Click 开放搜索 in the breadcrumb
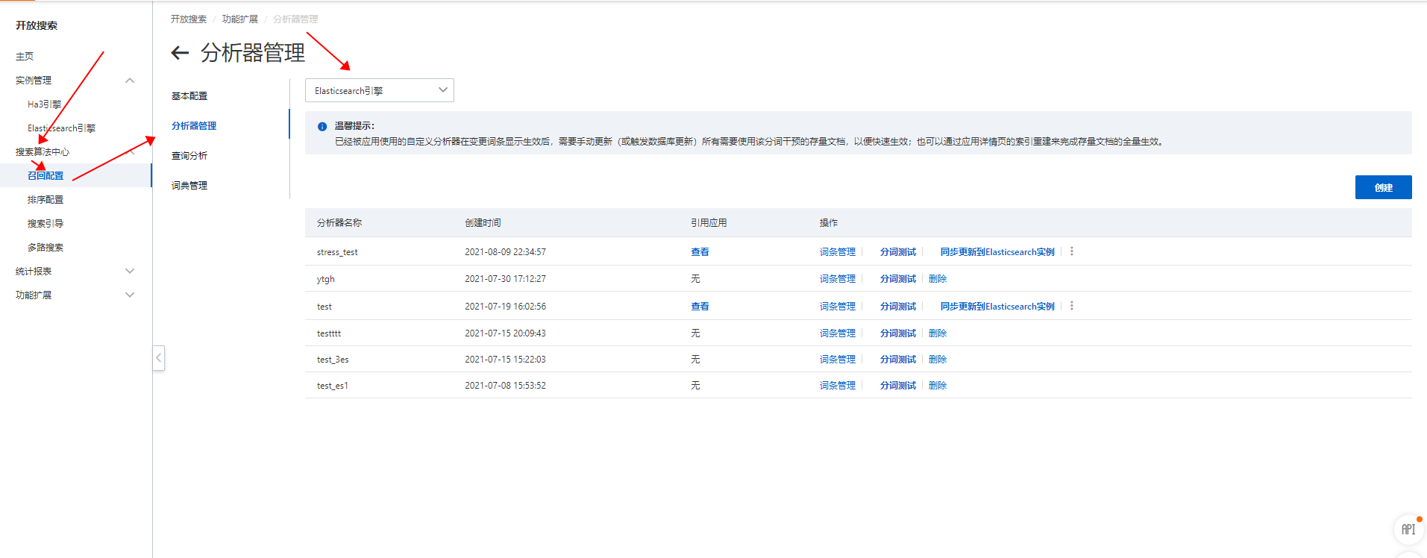The image size is (1427, 558). coord(189,19)
